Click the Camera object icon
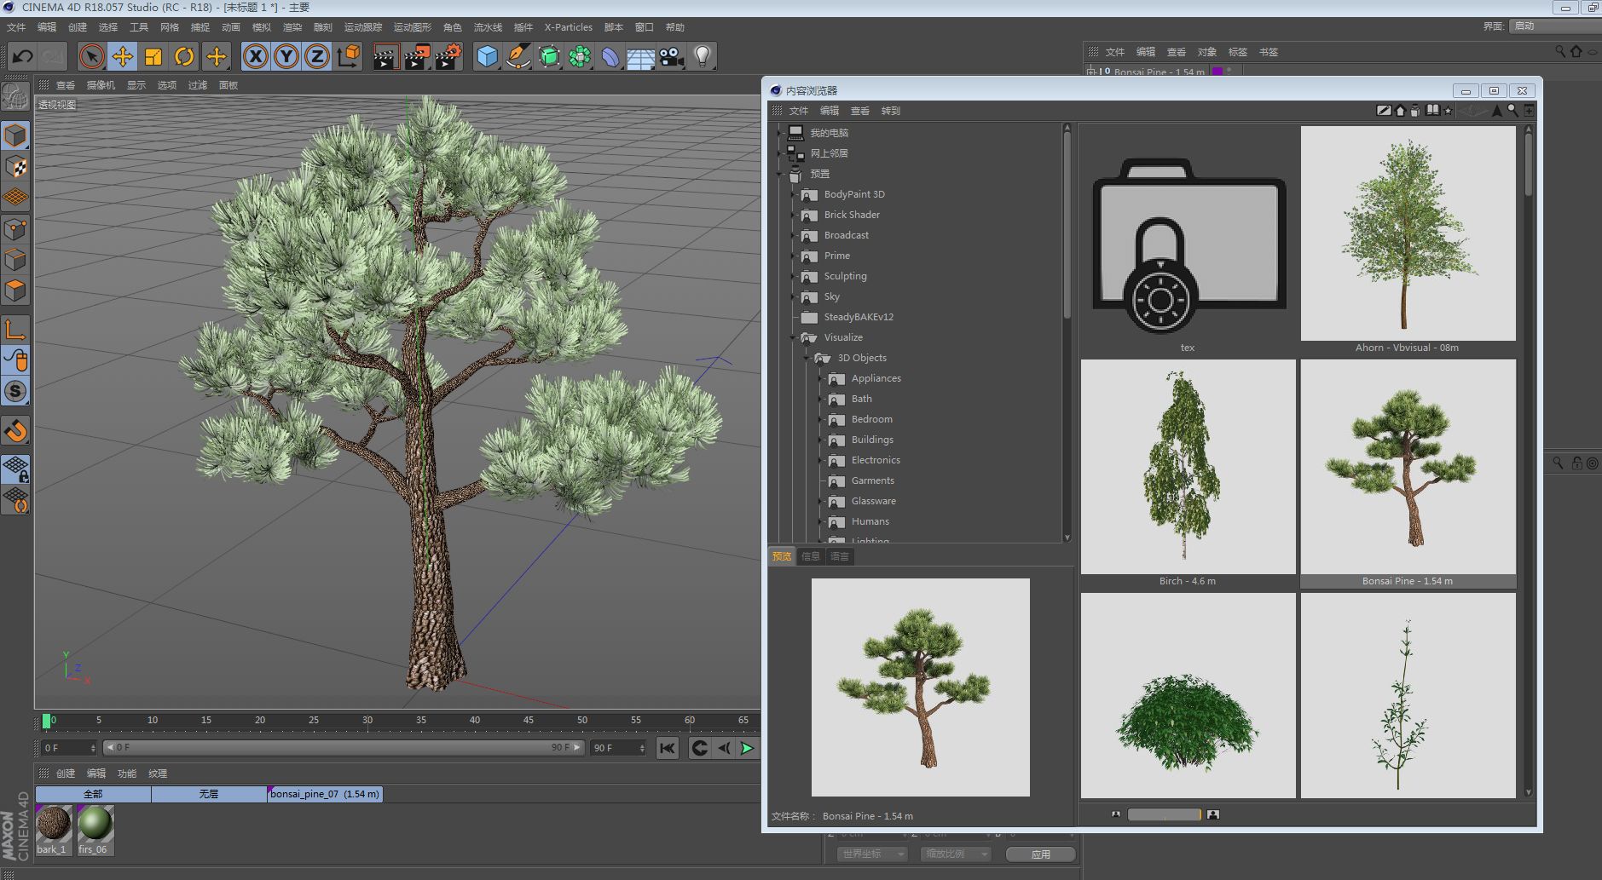 click(x=671, y=57)
